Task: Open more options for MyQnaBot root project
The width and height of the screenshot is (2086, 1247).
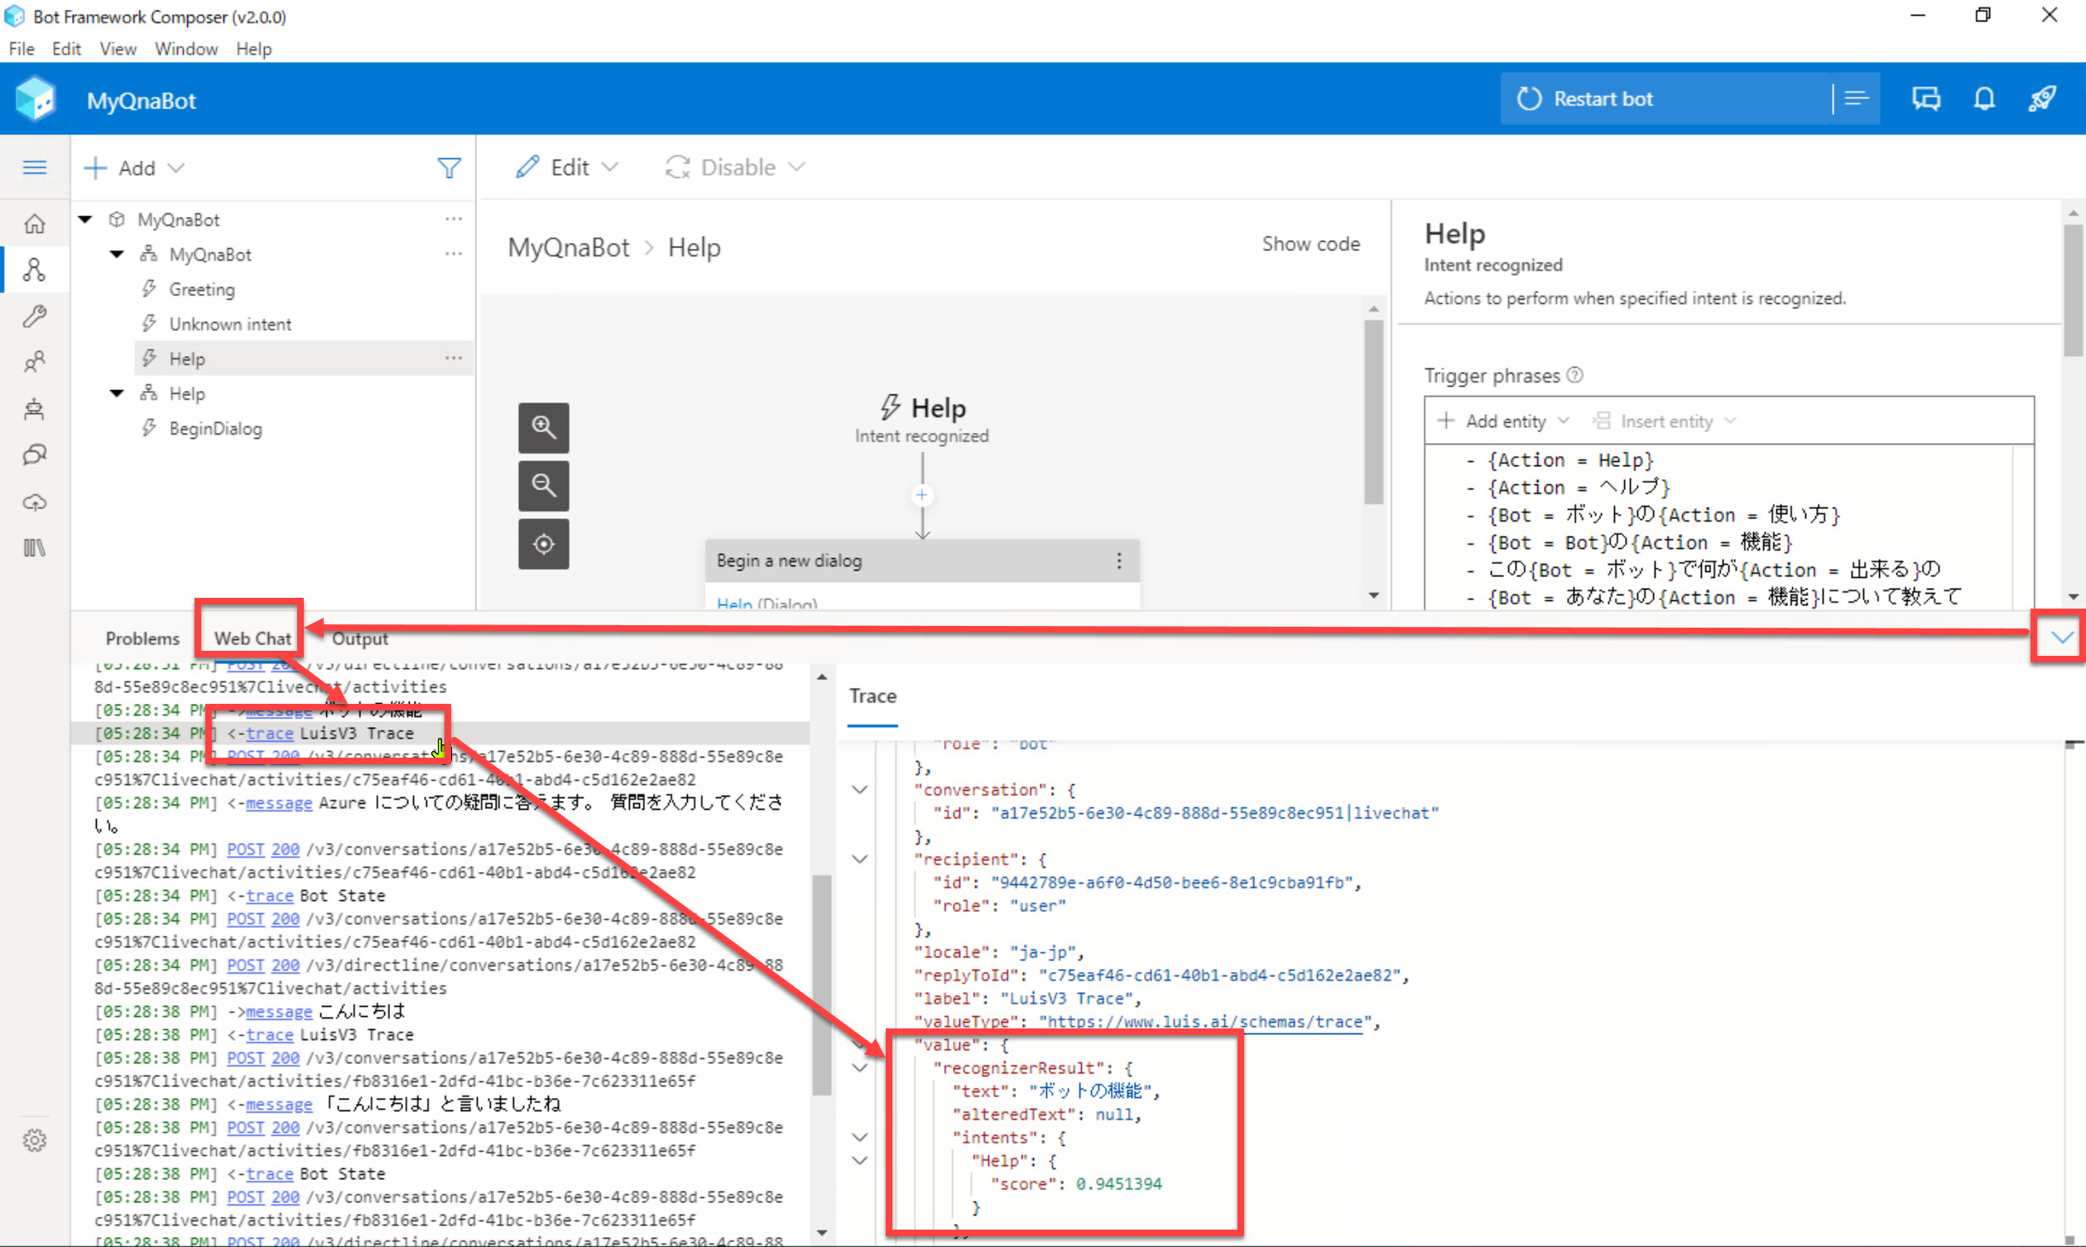Action: (454, 219)
